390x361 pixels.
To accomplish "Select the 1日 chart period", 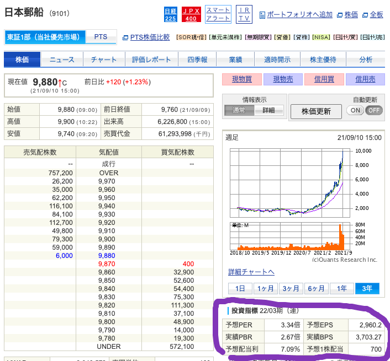I will coord(240,289).
